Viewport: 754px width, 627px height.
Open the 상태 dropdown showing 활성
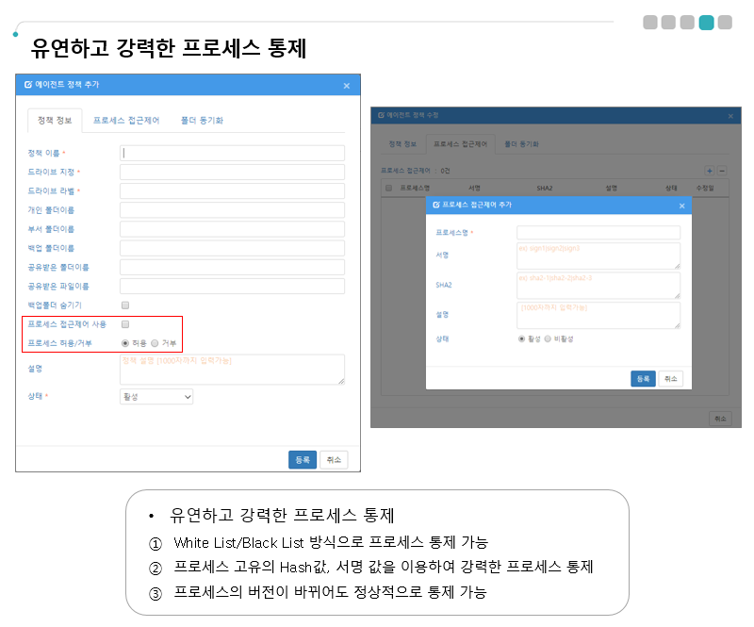(x=156, y=397)
